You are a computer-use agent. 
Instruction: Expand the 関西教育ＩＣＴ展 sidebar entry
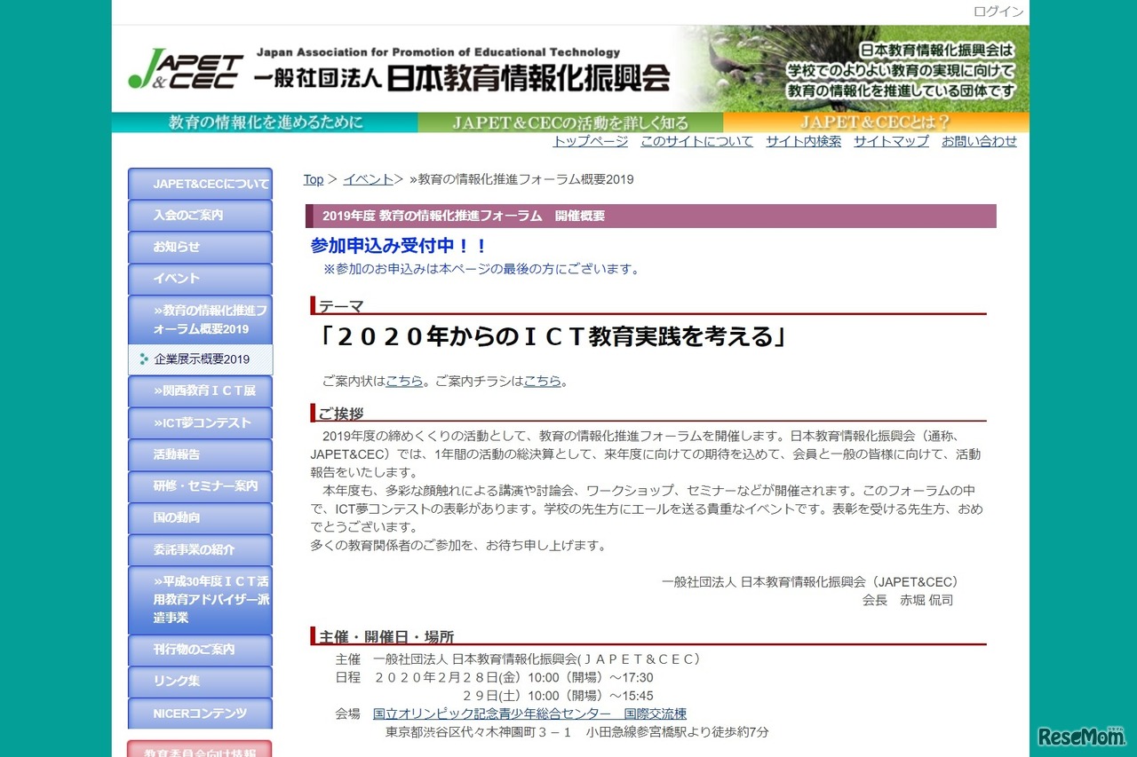[199, 390]
